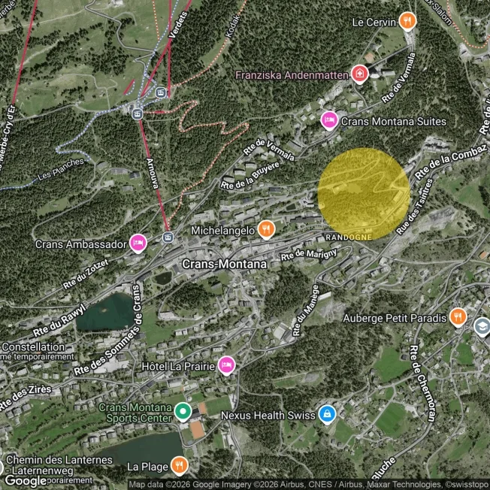Select the Hôtel La Prairie lodging pin
490x490 pixels.
226,365
